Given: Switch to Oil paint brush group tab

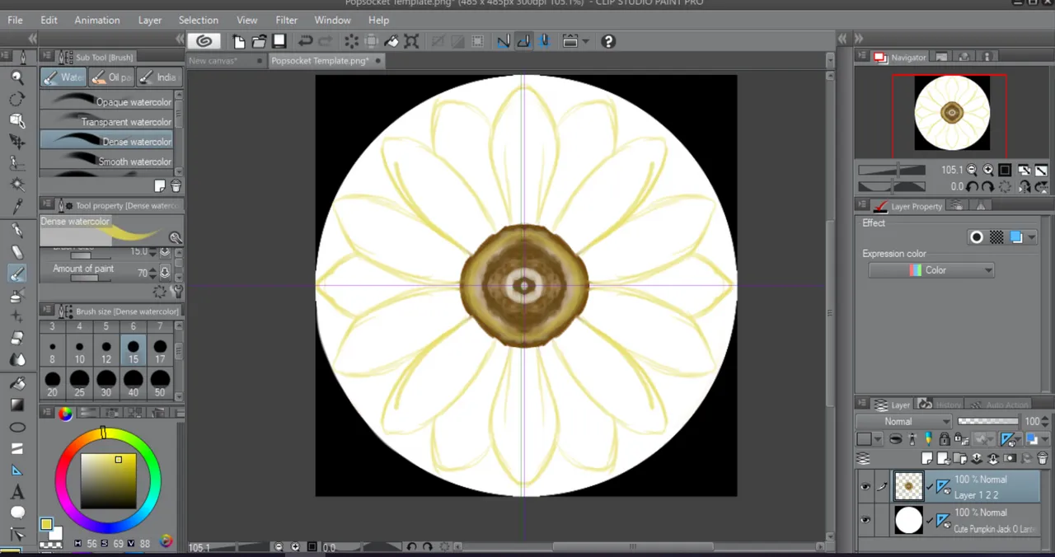Looking at the screenshot, I should point(111,77).
